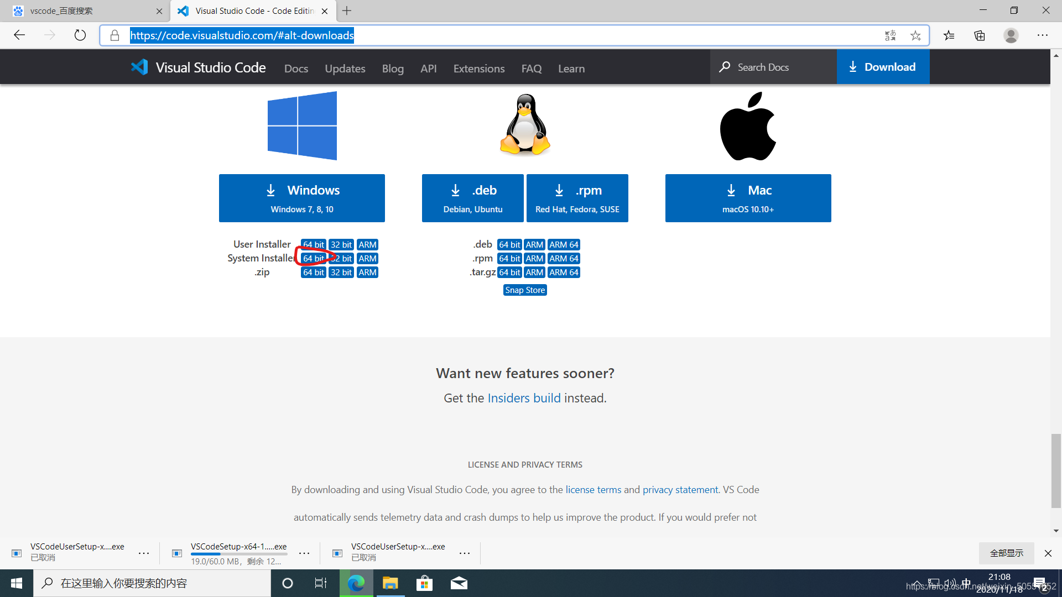Click the Windows taskbar search box
The width and height of the screenshot is (1062, 597).
(152, 583)
